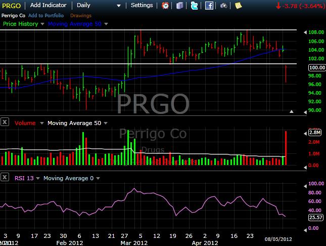
Task: Open Volume indicator dropdown arrow
Action: [42, 123]
